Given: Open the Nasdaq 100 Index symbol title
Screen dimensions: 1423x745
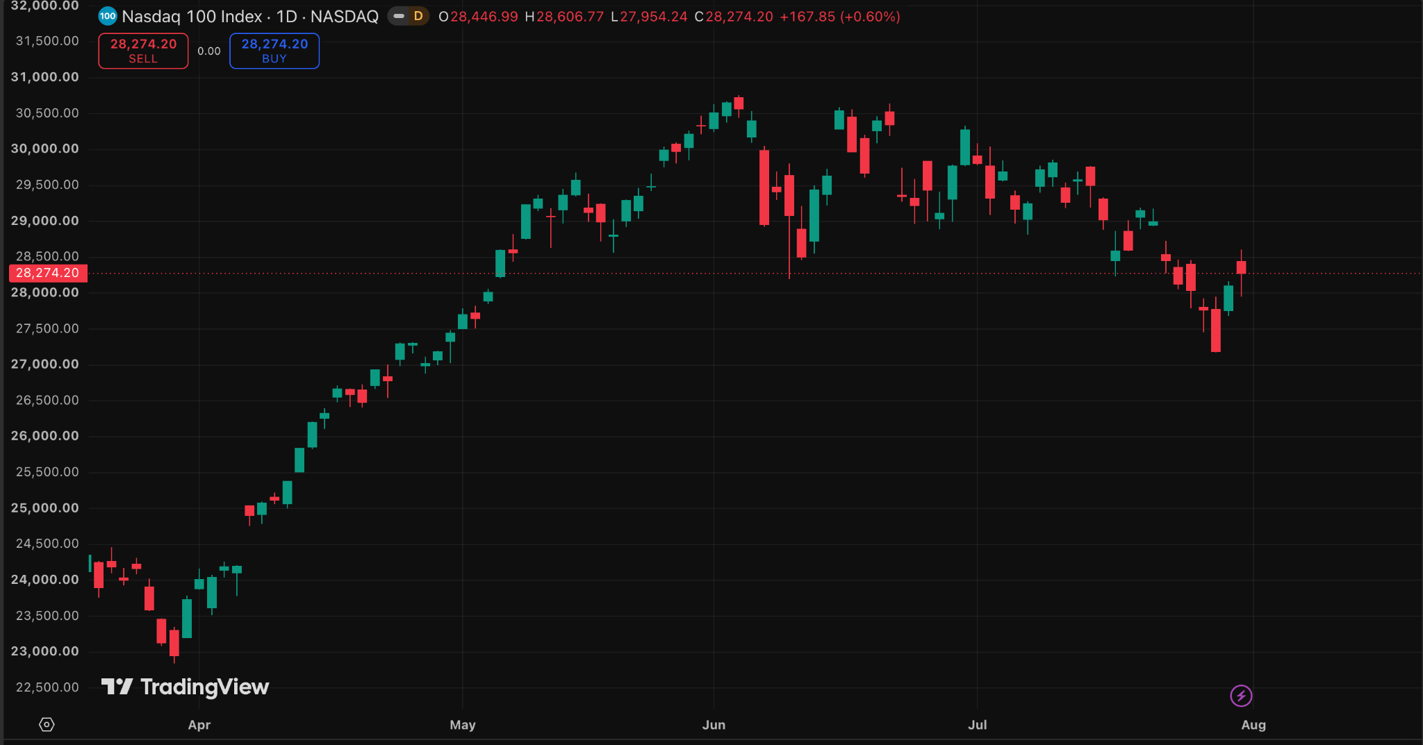Looking at the screenshot, I should (x=250, y=16).
